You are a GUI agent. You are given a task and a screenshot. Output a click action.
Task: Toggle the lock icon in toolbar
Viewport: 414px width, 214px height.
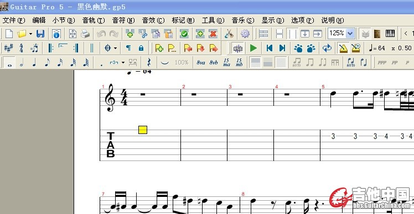141,48
